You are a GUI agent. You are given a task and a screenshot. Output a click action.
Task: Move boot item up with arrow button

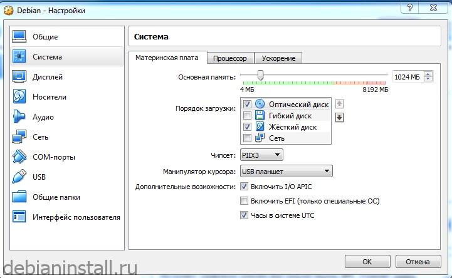pyautogui.click(x=340, y=103)
